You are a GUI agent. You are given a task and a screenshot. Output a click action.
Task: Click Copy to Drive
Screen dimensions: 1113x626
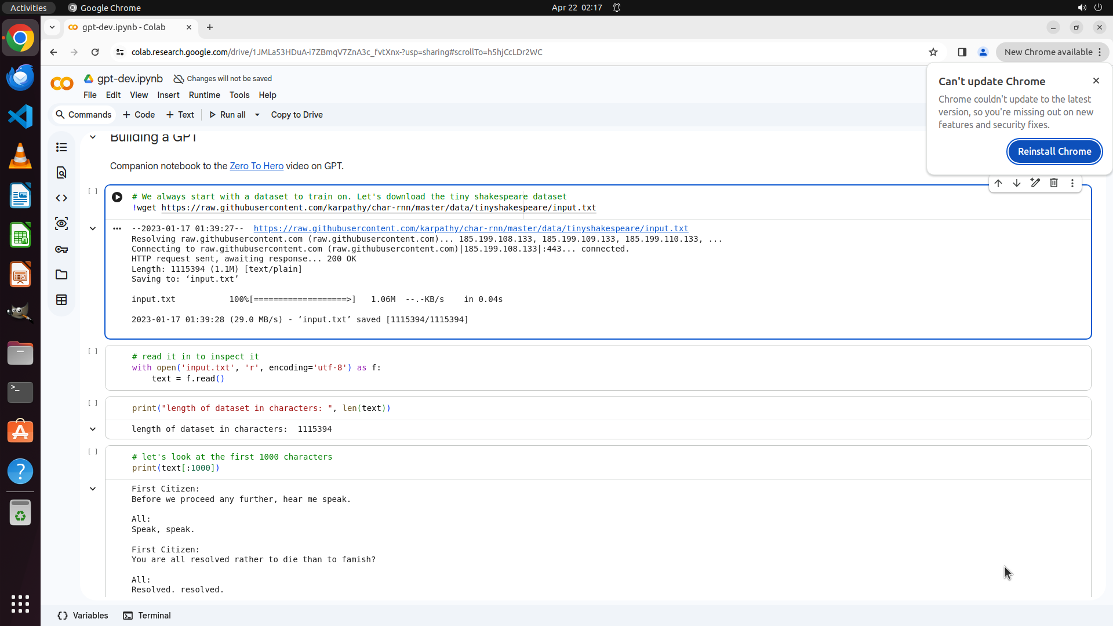click(297, 115)
